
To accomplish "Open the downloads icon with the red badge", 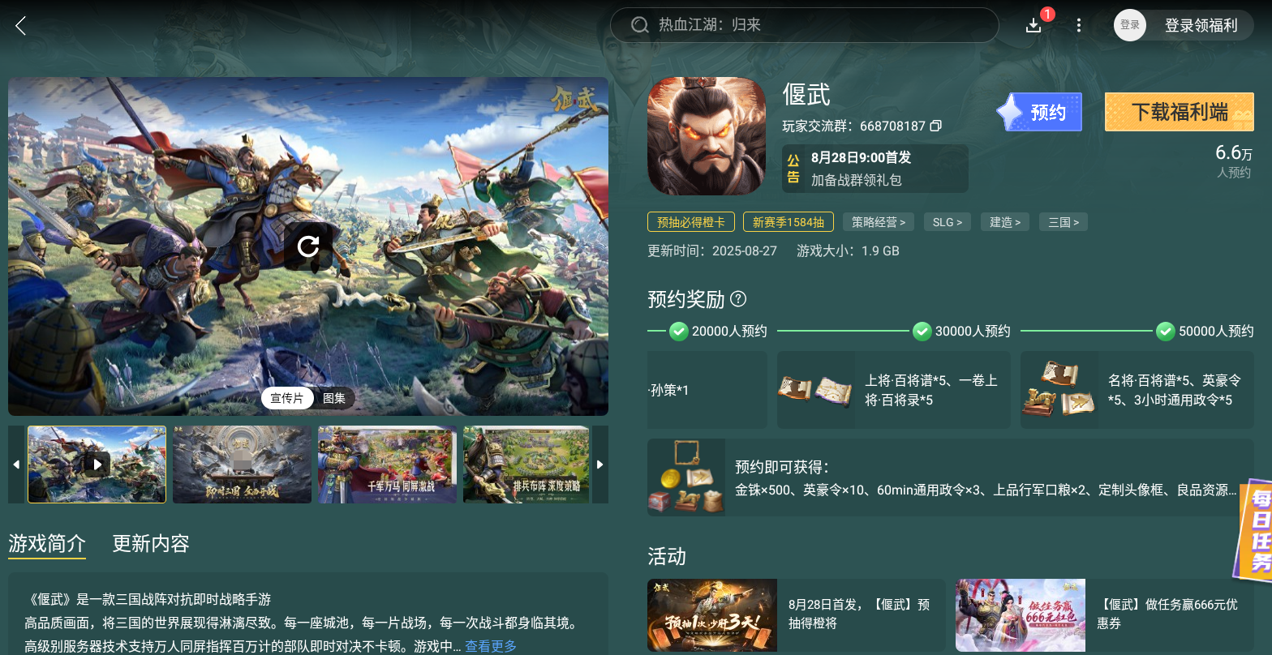I will 1033,25.
